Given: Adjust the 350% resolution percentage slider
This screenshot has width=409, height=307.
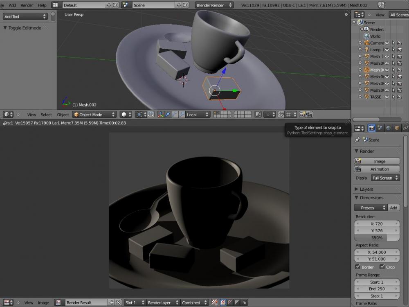Looking at the screenshot, I should pyautogui.click(x=377, y=237).
